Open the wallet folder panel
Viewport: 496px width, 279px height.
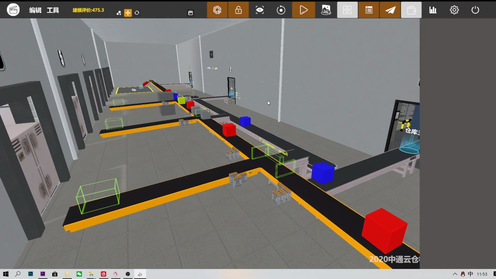click(x=411, y=10)
